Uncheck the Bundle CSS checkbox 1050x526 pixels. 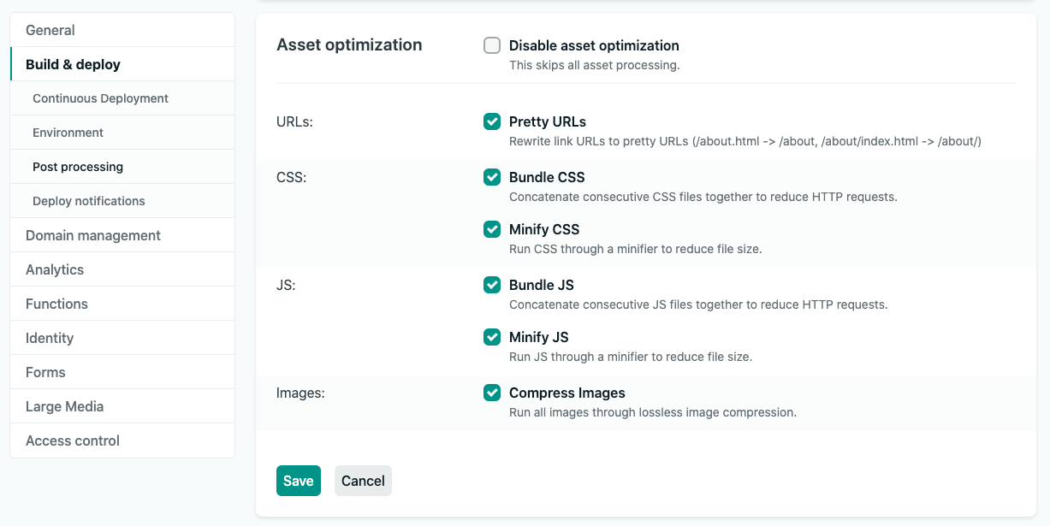pos(492,177)
